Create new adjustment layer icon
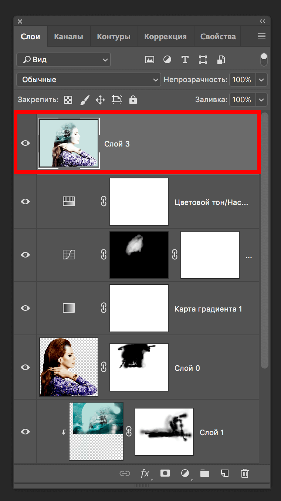Screen dimensions: 281x501 [185, 473]
